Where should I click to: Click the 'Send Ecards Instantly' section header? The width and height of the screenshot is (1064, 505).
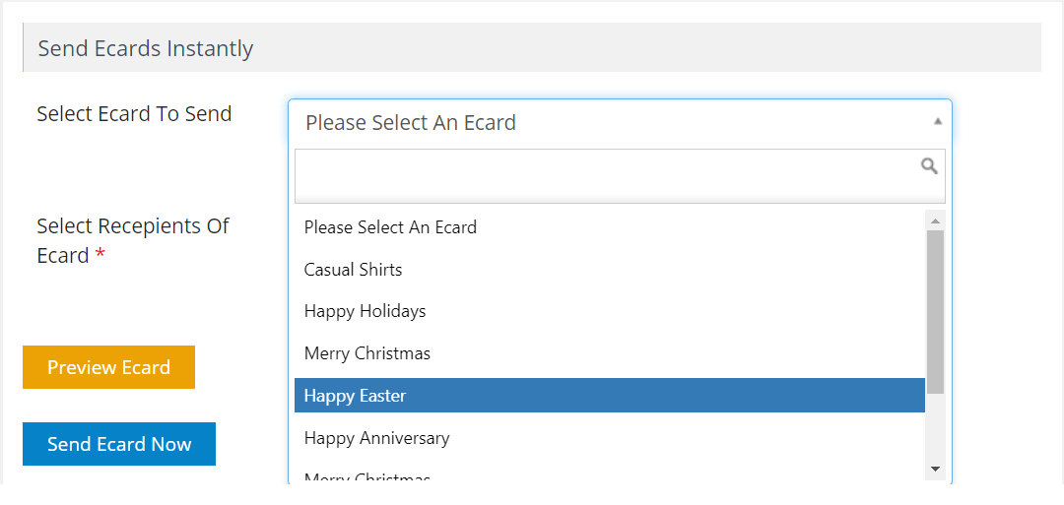(x=145, y=48)
